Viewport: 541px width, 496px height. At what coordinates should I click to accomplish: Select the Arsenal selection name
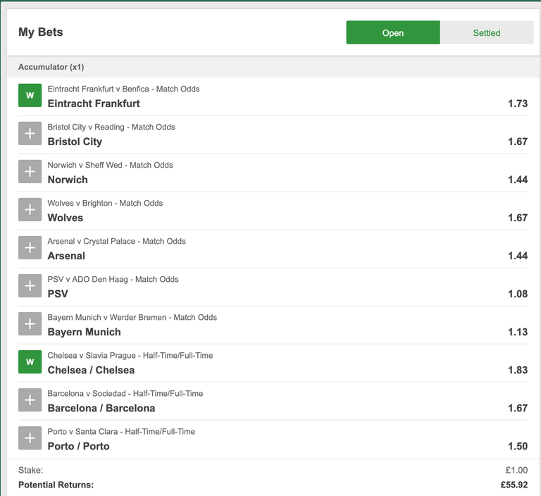tap(66, 256)
